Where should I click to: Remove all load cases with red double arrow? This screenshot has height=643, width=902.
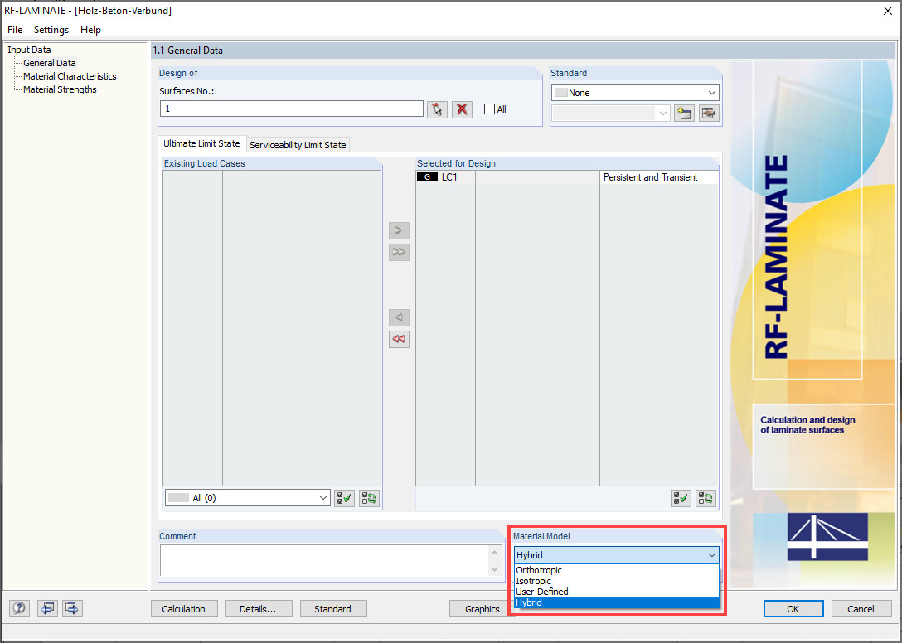pos(399,339)
